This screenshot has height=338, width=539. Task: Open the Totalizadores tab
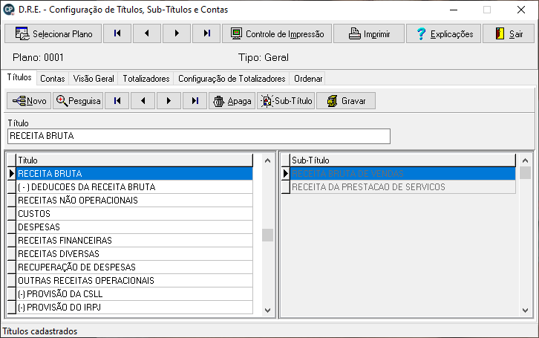[146, 79]
